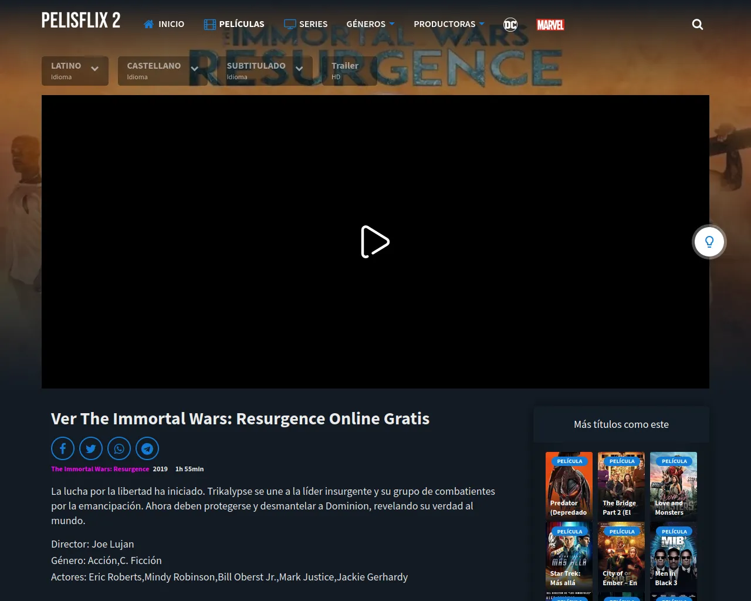Click the year 2019 text

tap(160, 469)
